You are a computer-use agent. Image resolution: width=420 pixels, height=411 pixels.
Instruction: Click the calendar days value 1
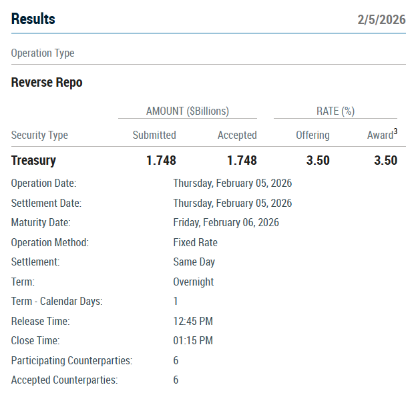coord(176,302)
